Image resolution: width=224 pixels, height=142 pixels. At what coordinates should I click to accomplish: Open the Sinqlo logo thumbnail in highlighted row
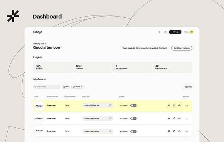click(x=39, y=106)
